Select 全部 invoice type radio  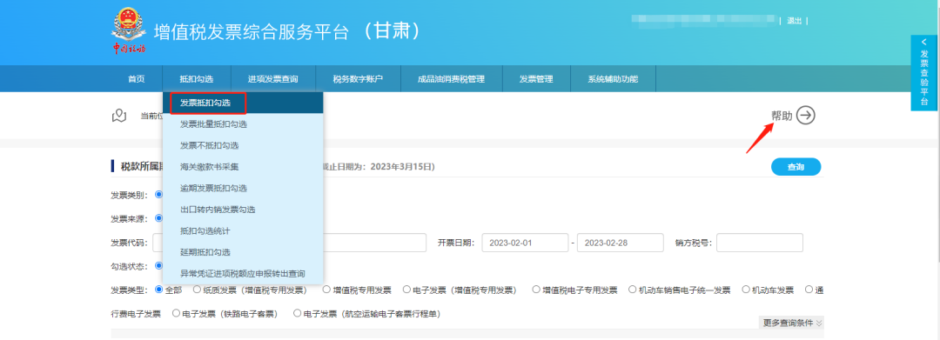159,290
